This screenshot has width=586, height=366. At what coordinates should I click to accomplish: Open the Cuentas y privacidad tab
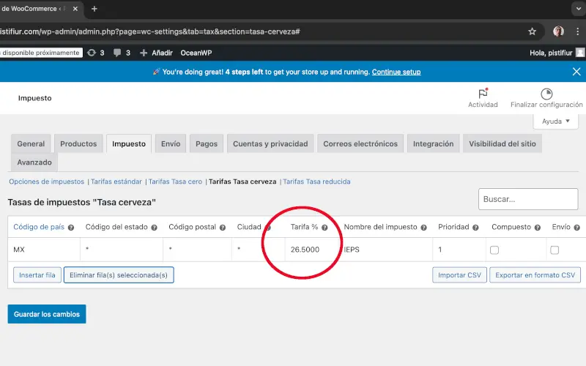tap(270, 143)
